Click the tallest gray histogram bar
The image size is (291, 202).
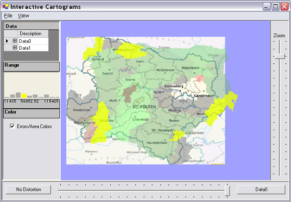click(18, 95)
